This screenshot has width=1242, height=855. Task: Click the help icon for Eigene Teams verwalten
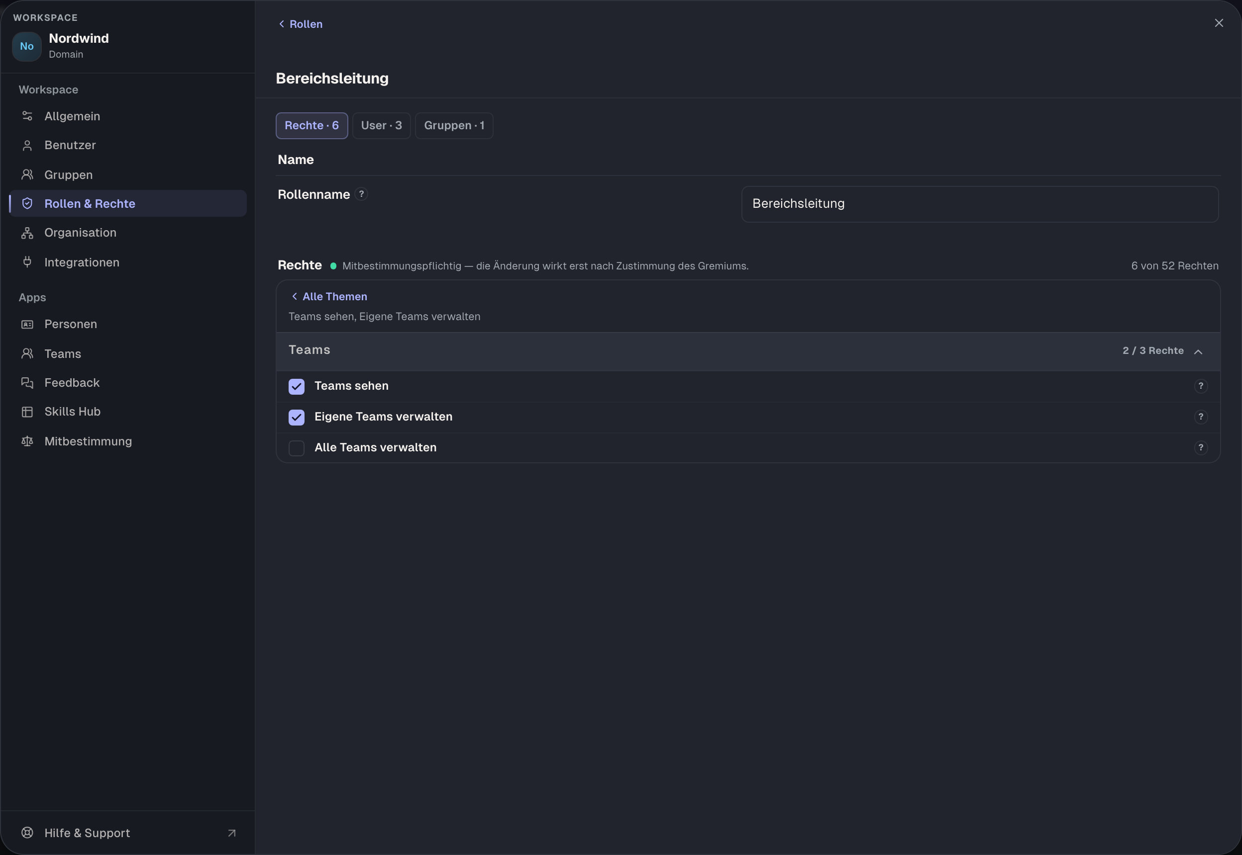point(1201,417)
